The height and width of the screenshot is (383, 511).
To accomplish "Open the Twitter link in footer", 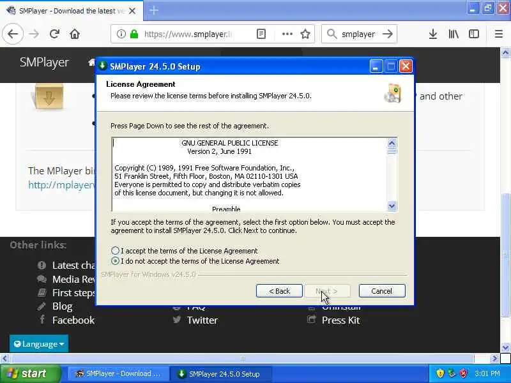I will click(202, 320).
